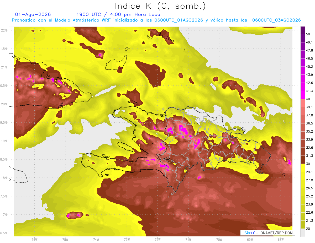
Task: Click the "6.5N" latitude label
Action: tap(4, 233)
